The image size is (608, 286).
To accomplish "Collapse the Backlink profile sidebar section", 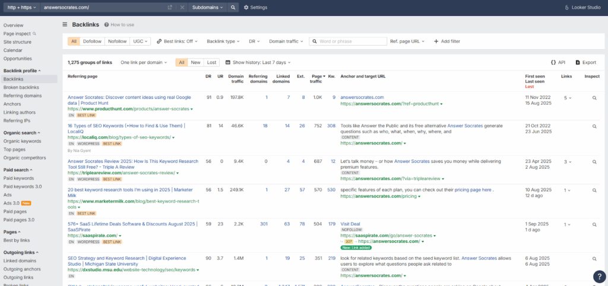I will 23,70.
